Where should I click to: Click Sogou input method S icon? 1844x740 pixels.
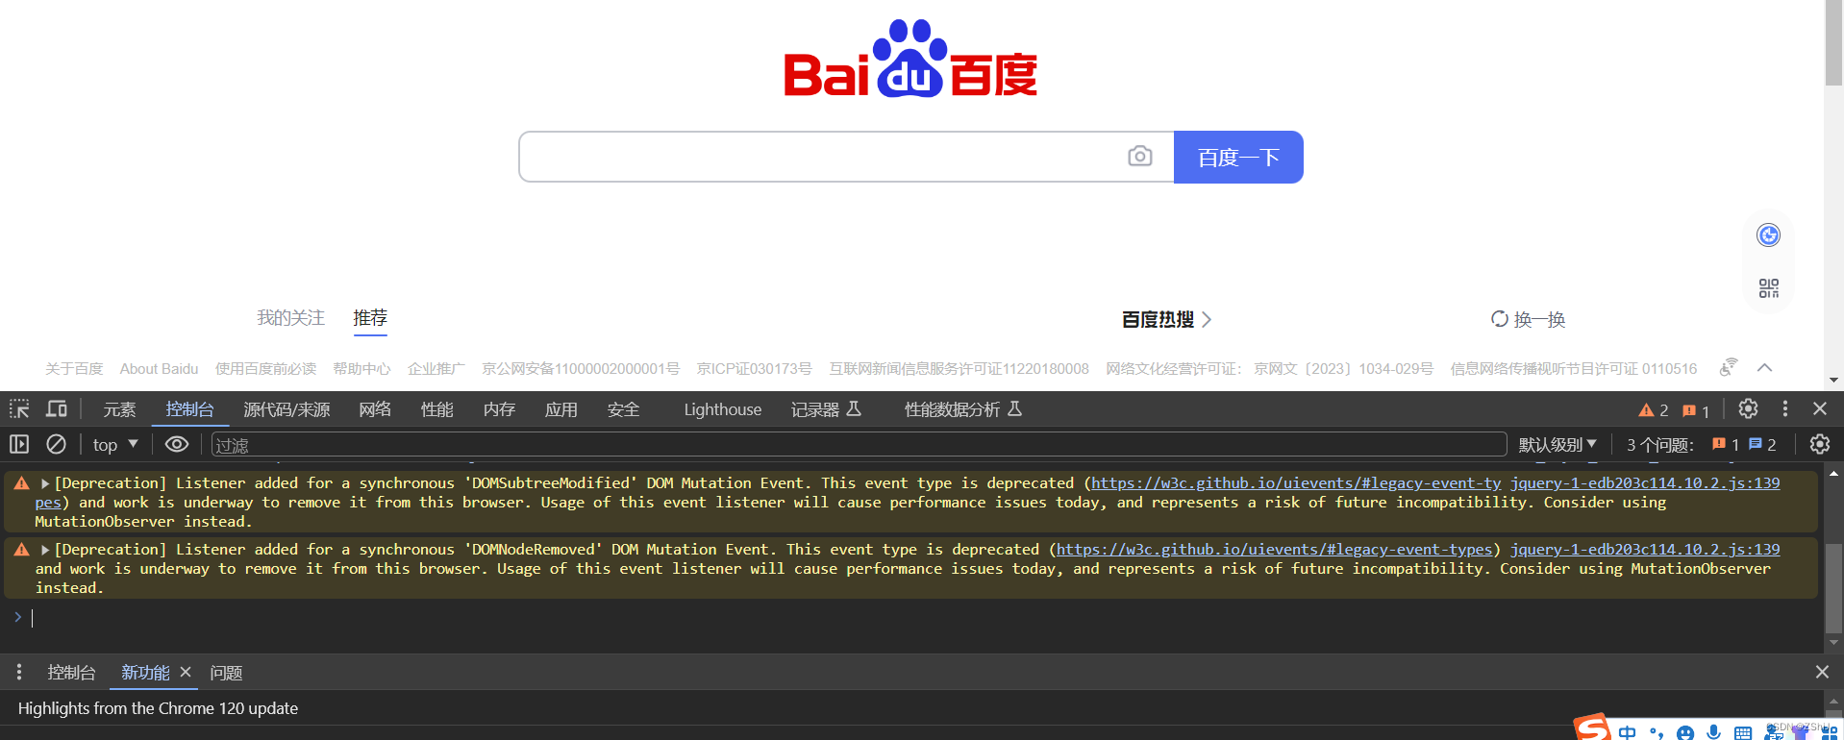(1593, 728)
